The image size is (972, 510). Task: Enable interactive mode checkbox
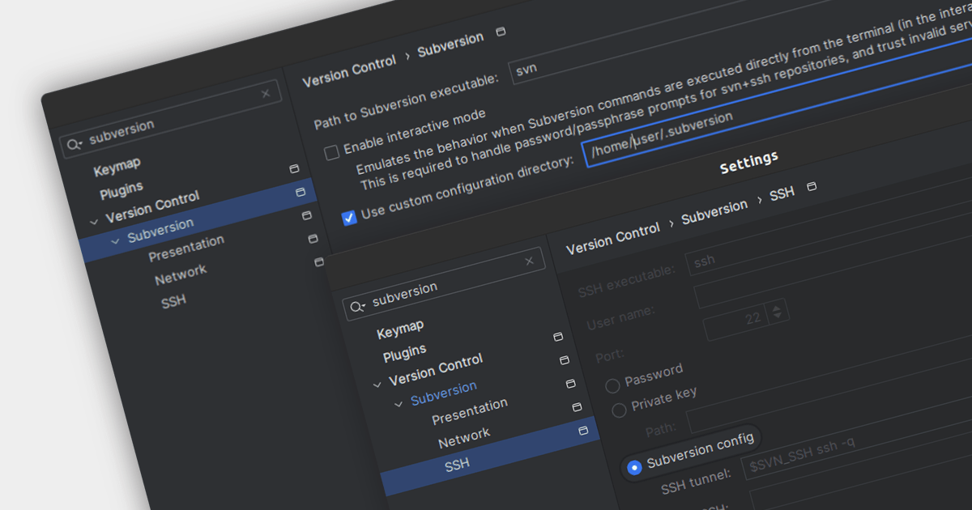(x=331, y=152)
